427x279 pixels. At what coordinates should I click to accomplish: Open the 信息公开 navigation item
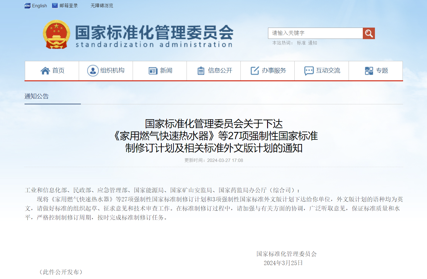(x=213, y=71)
